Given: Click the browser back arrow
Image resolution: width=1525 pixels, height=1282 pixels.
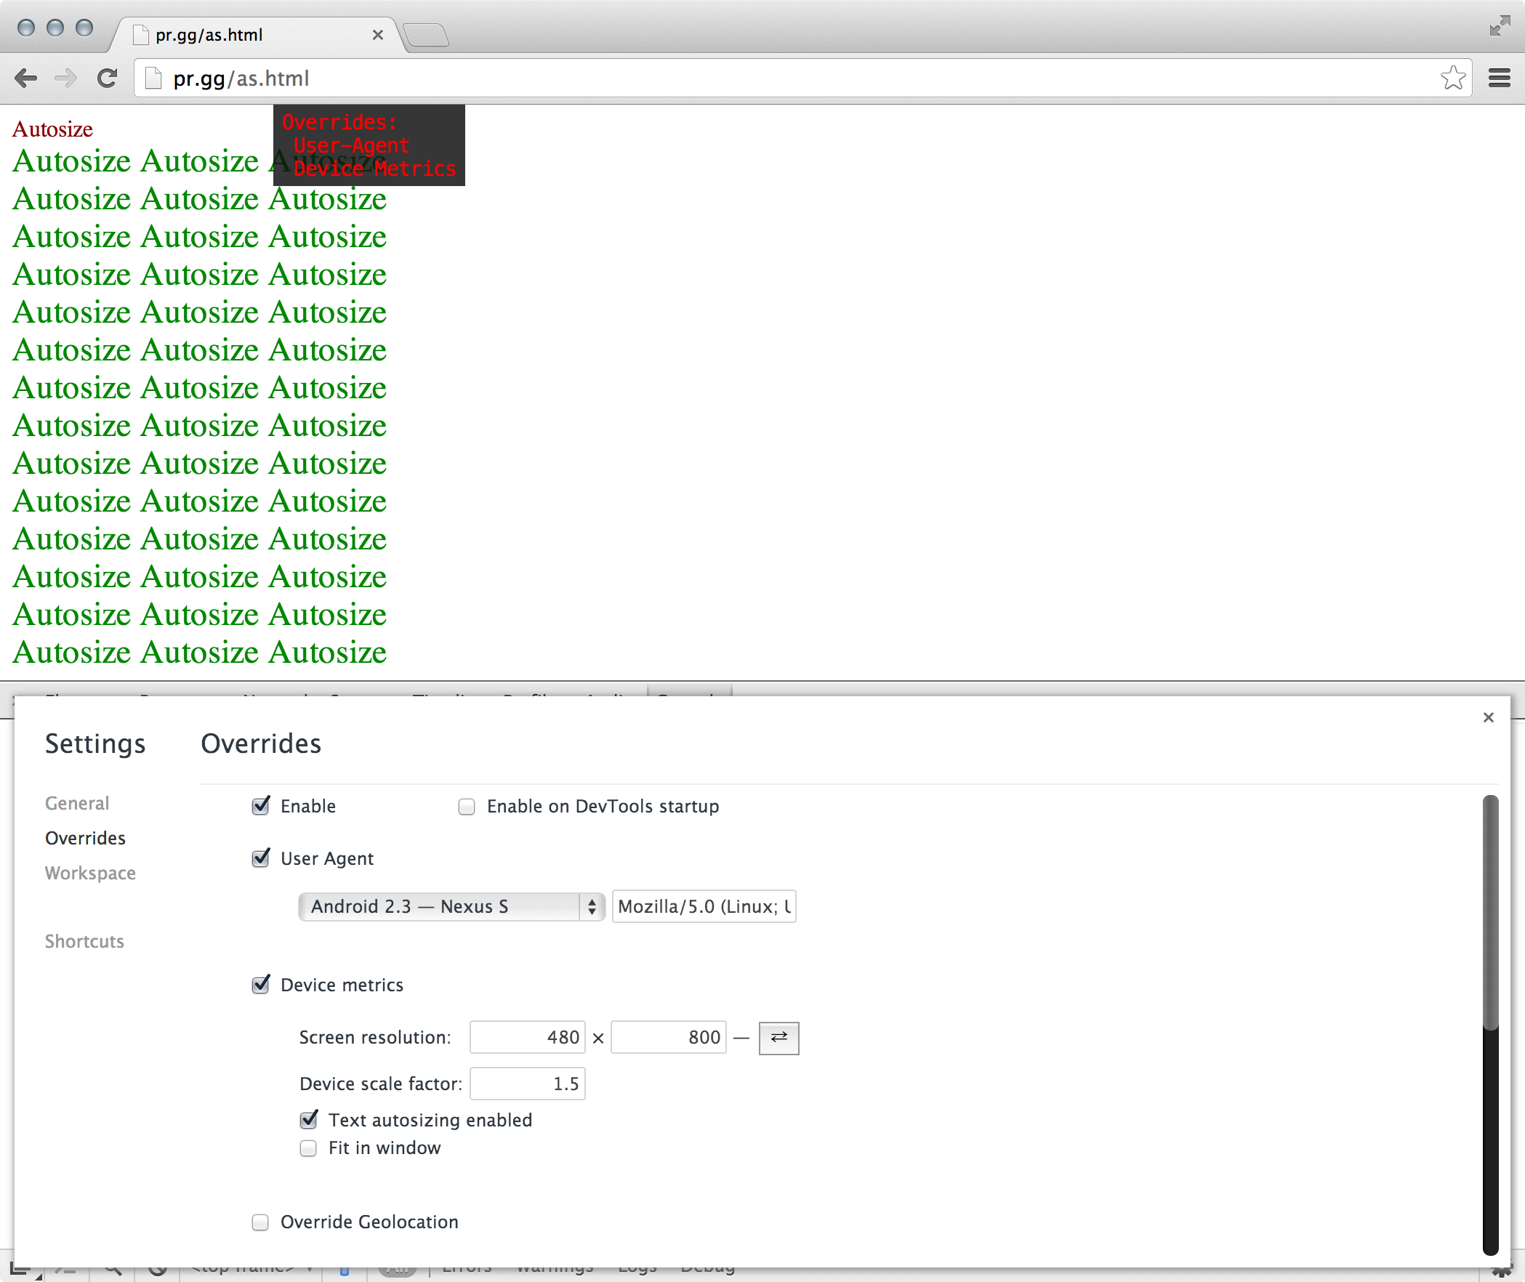Looking at the screenshot, I should [x=26, y=78].
